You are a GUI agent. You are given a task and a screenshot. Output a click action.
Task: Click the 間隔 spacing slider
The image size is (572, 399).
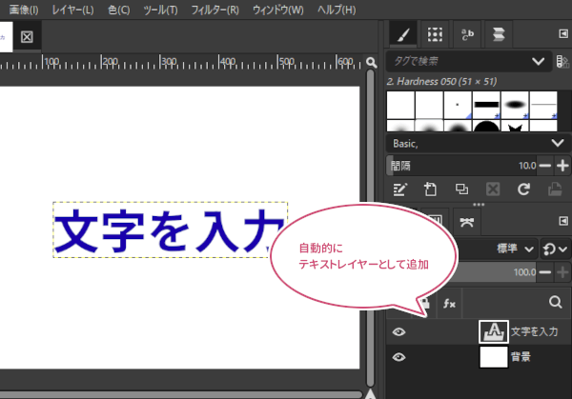[x=461, y=166]
